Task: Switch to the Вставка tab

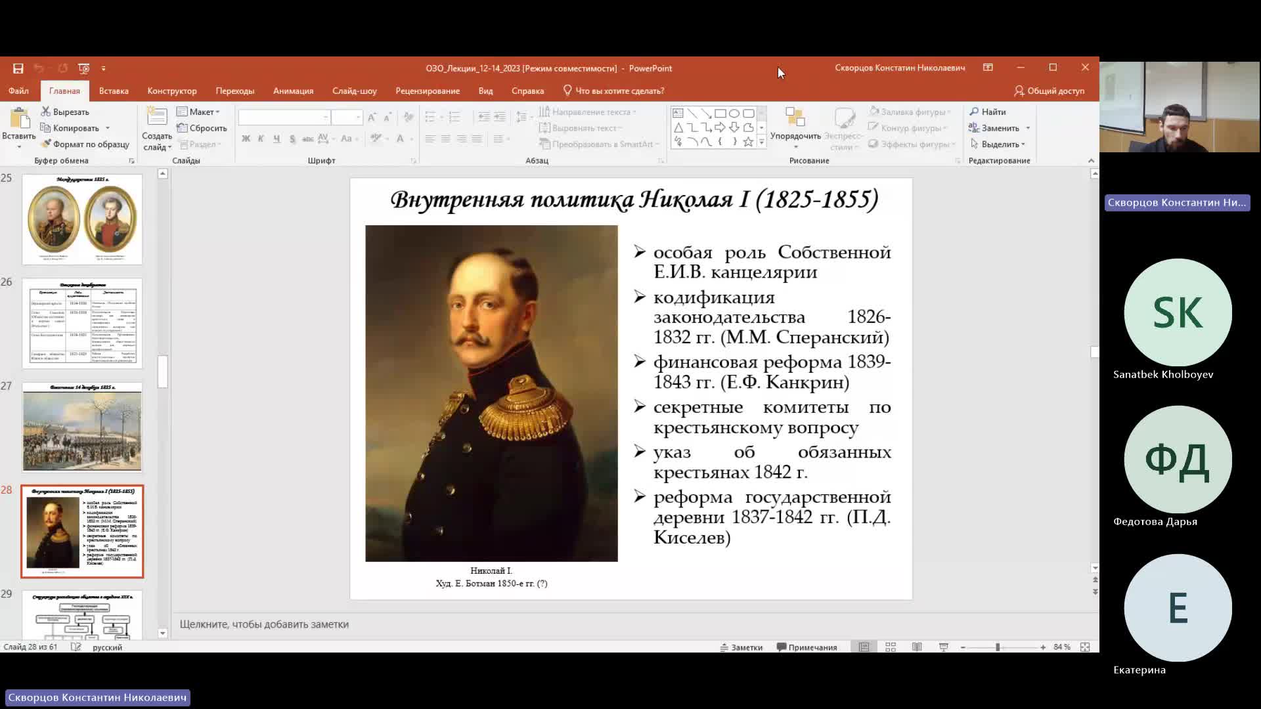Action: click(114, 91)
